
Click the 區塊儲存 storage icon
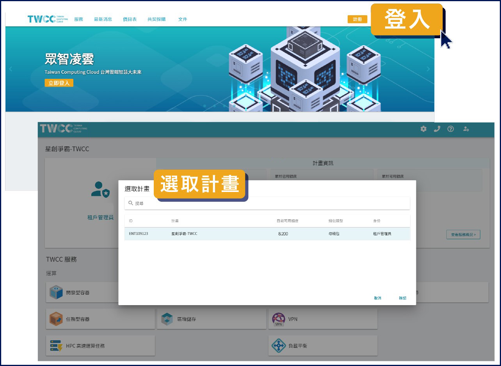tap(167, 319)
